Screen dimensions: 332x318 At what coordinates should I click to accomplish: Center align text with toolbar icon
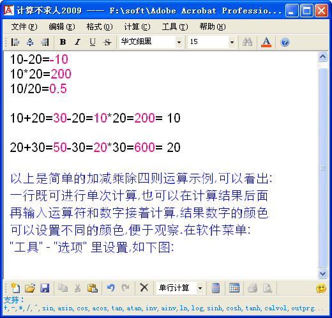pyautogui.click(x=30, y=42)
